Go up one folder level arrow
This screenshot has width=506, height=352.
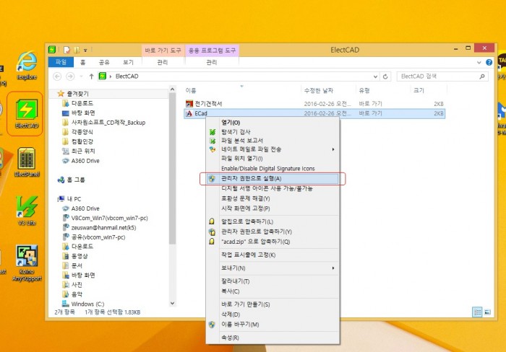[91, 76]
